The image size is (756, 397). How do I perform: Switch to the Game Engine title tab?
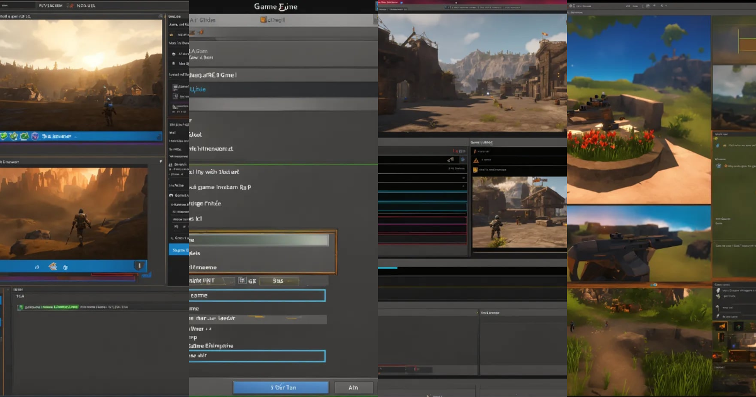[x=275, y=6]
